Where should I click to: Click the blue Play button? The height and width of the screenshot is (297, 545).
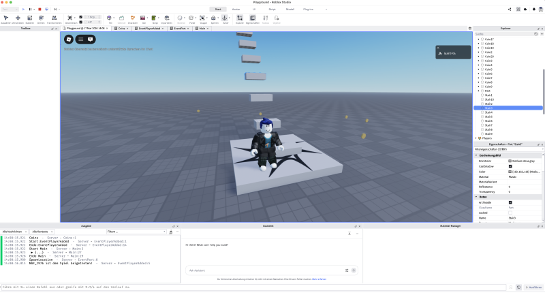[x=23, y=10]
